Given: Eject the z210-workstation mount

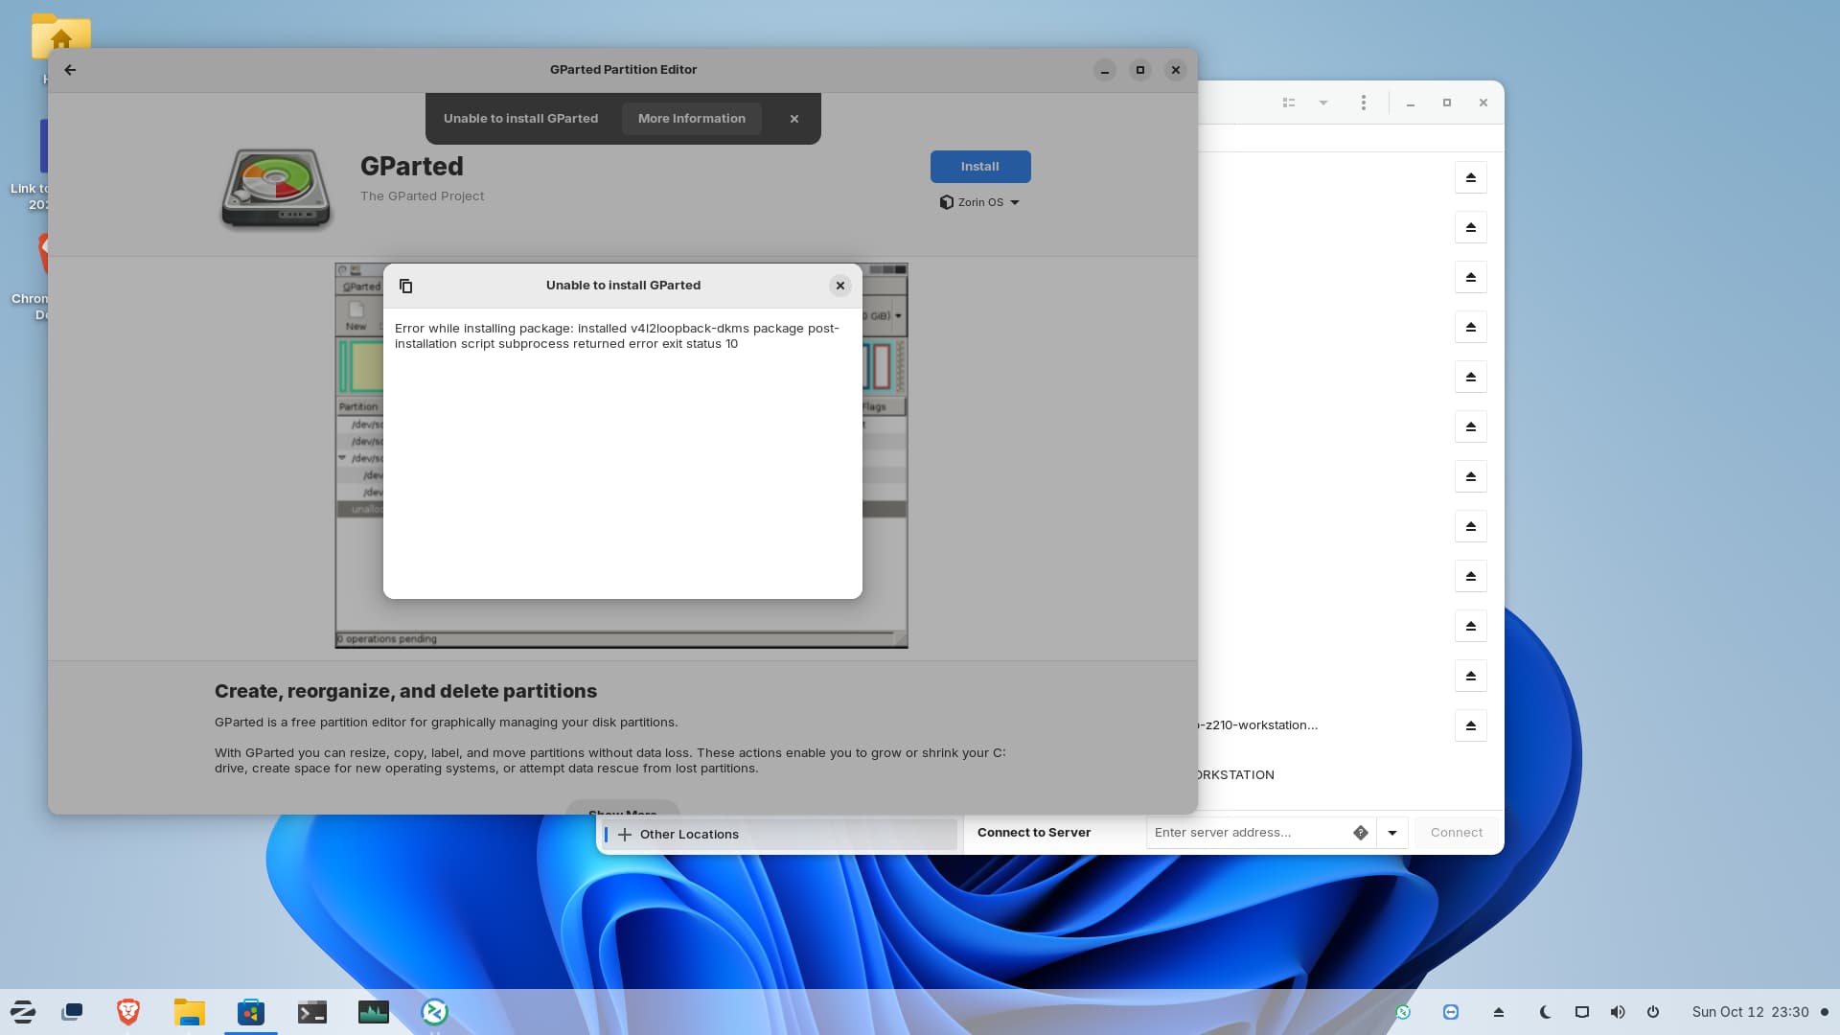Looking at the screenshot, I should [x=1470, y=725].
